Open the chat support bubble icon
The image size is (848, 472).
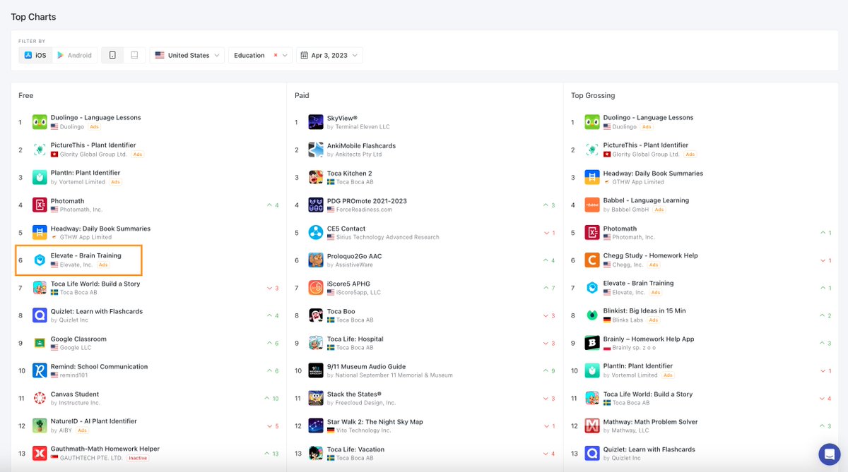828,453
